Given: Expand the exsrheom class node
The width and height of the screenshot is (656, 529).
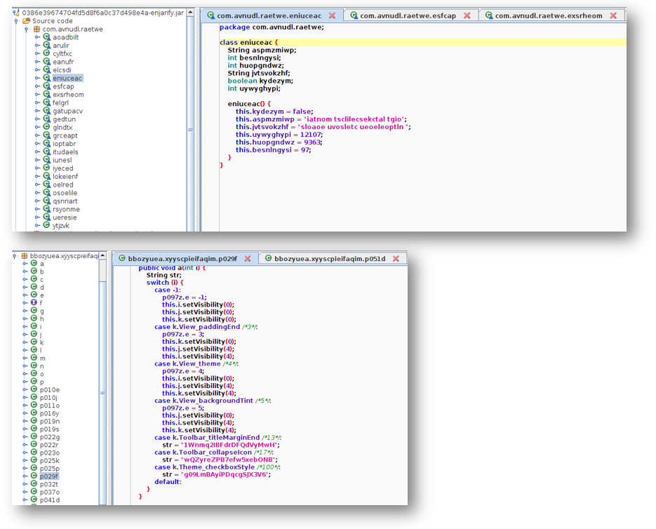Looking at the screenshot, I should 38,95.
